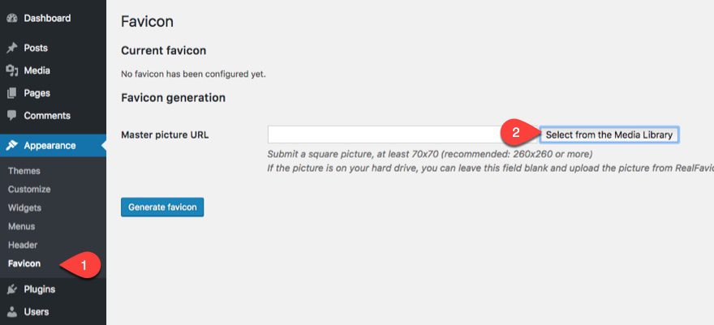Viewport: 714px width, 325px height.
Task: Select the Favicon submenu item
Action: 24,263
